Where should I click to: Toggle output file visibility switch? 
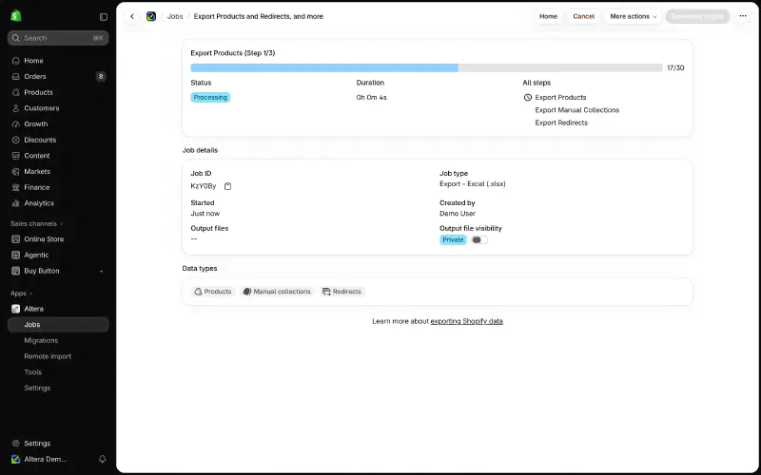pos(479,240)
